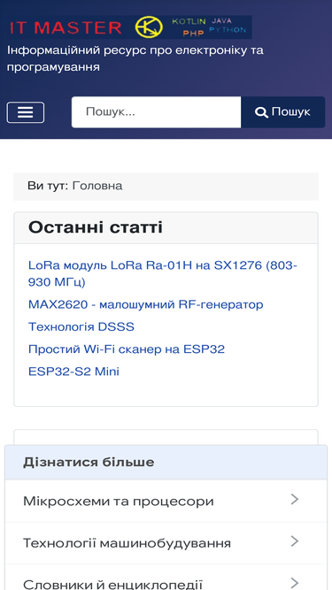Click the magnifier search icon
Image resolution: width=332 pixels, height=590 pixels.
click(260, 112)
